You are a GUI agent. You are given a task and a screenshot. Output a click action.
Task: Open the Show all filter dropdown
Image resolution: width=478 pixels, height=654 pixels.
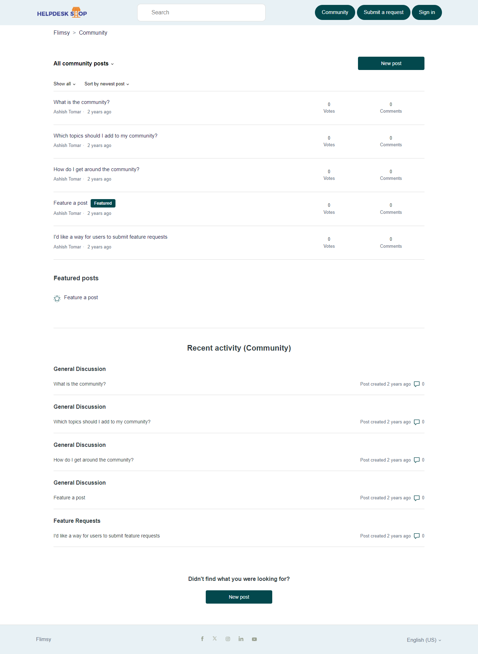click(x=64, y=84)
